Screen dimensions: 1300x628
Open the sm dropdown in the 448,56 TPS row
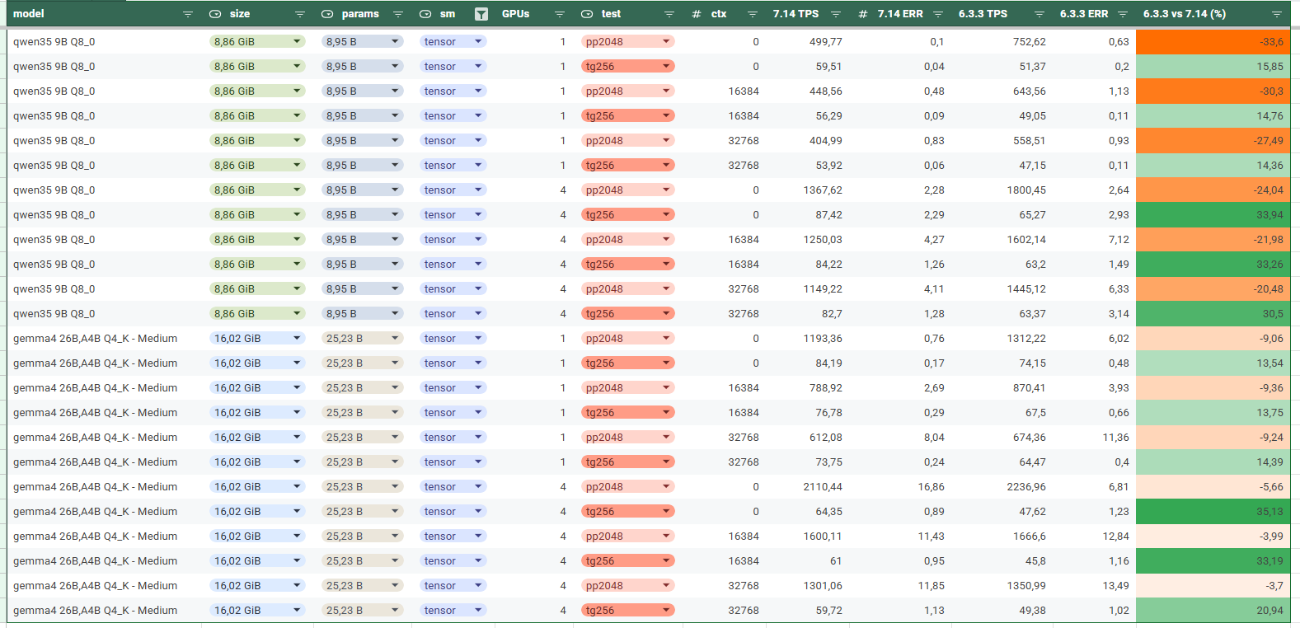tap(453, 91)
